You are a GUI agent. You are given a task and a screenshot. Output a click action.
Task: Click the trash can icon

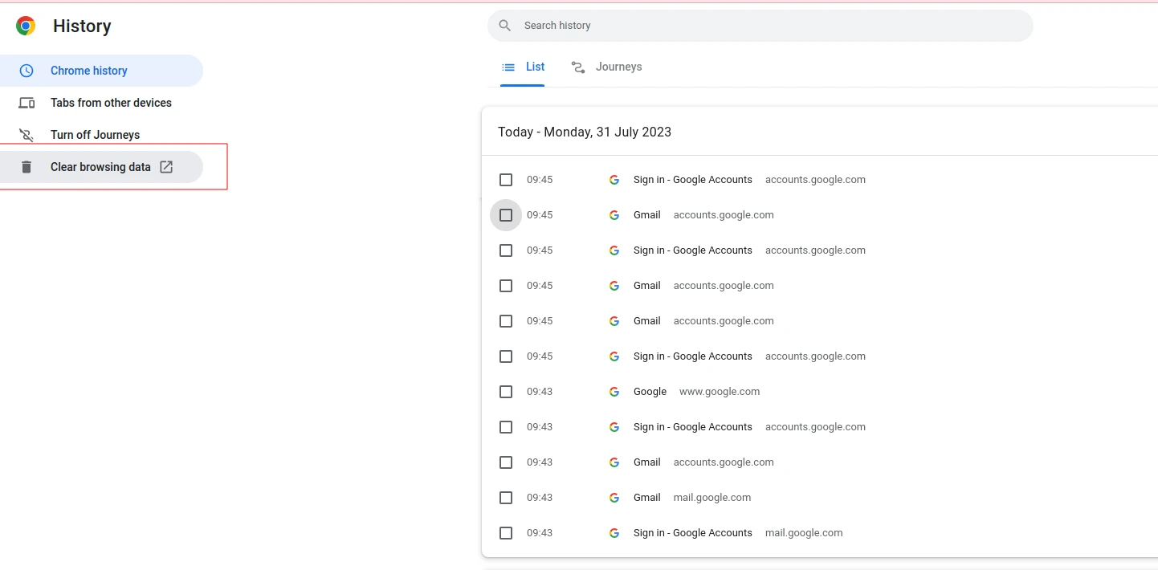27,167
